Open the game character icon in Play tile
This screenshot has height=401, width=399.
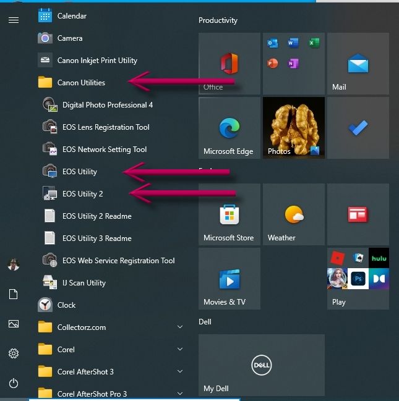[x=338, y=279]
